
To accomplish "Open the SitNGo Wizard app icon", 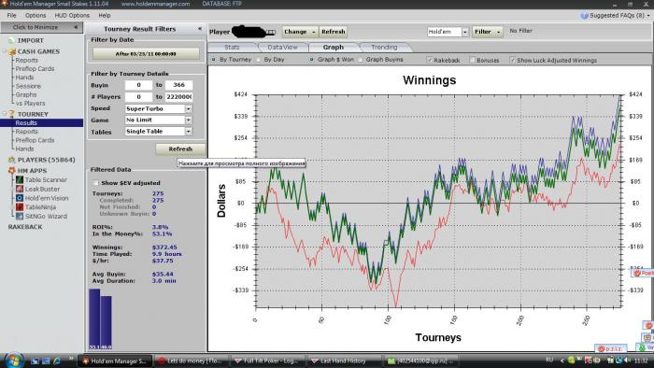I will click(x=20, y=216).
